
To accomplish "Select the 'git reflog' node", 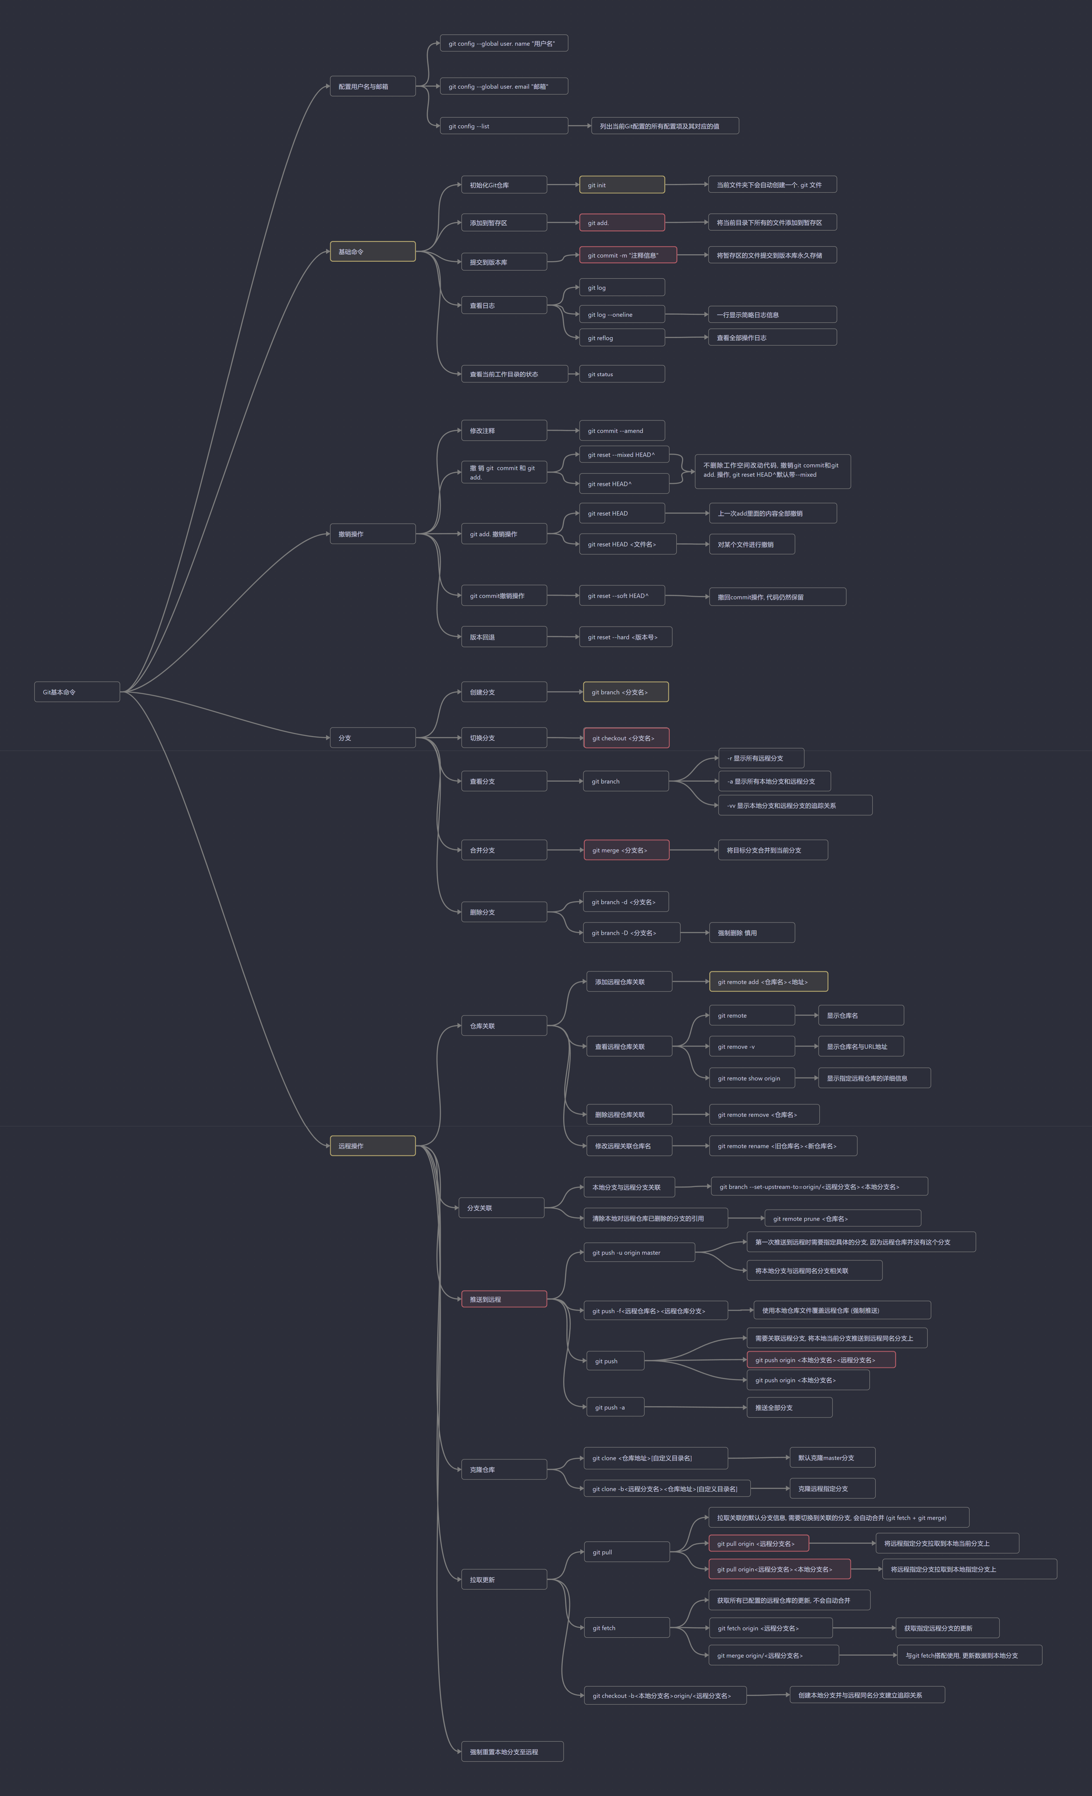I will [622, 337].
